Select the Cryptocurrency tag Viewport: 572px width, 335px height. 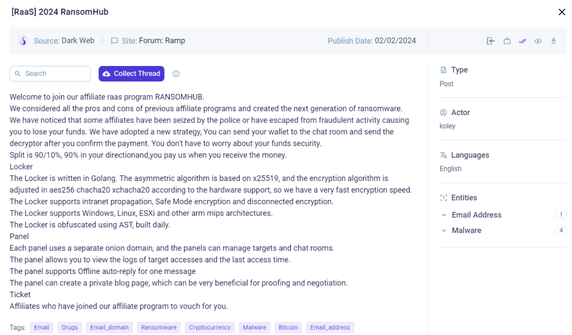coord(210,327)
